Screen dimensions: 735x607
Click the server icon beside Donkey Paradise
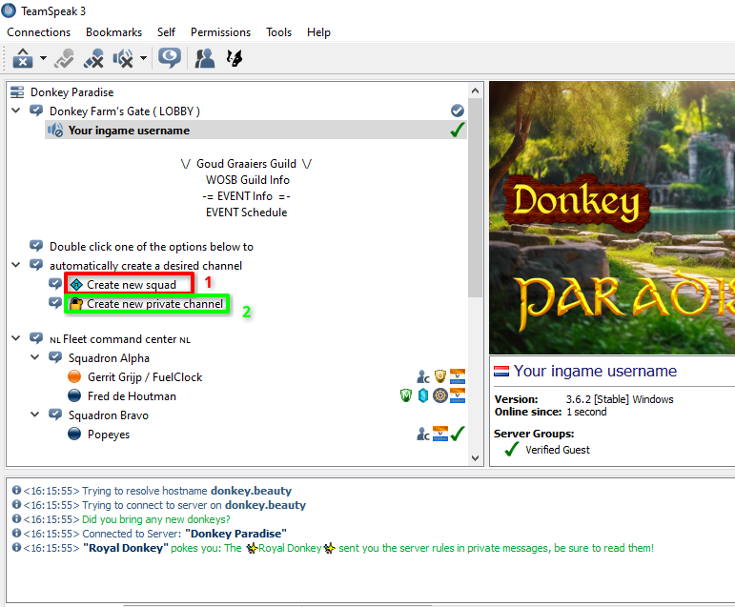point(17,92)
